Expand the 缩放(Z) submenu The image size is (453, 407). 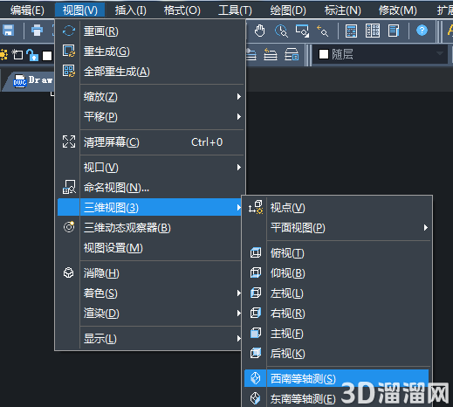tap(150, 97)
